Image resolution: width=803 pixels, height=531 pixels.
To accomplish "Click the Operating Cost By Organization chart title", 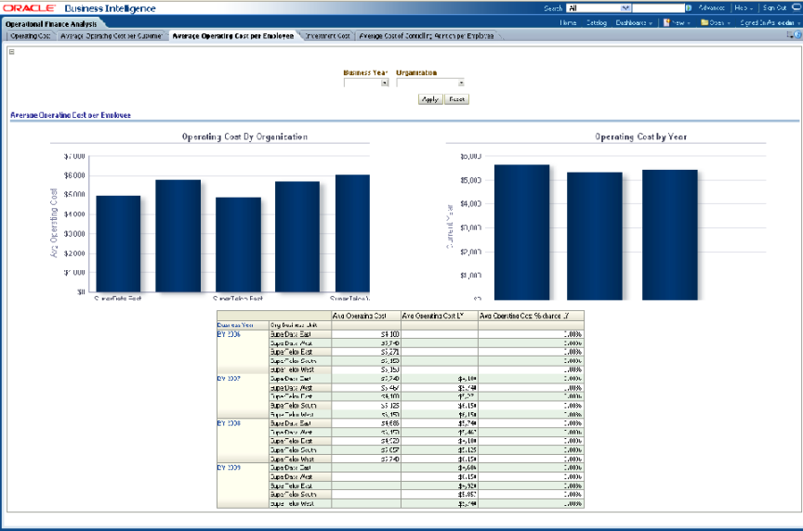I will click(x=244, y=136).
